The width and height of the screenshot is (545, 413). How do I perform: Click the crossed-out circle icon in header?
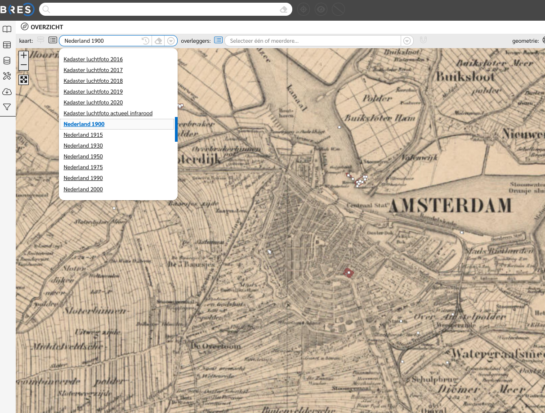click(338, 9)
